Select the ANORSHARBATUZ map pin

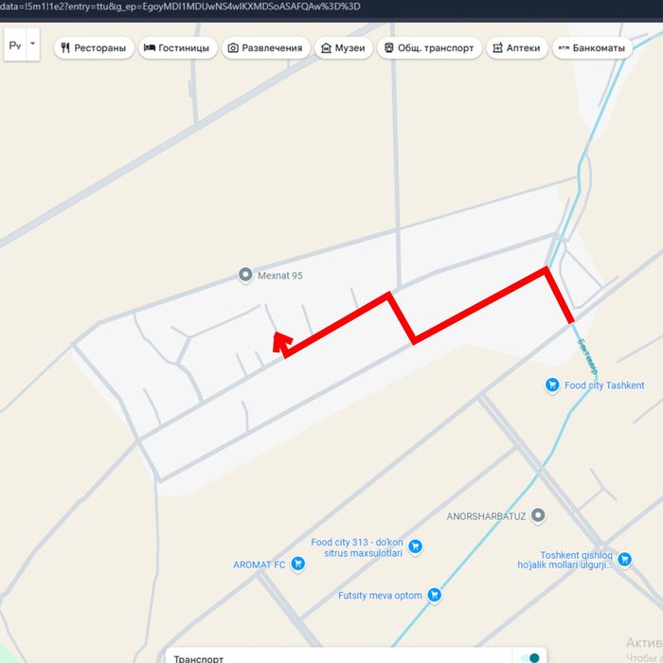click(538, 515)
